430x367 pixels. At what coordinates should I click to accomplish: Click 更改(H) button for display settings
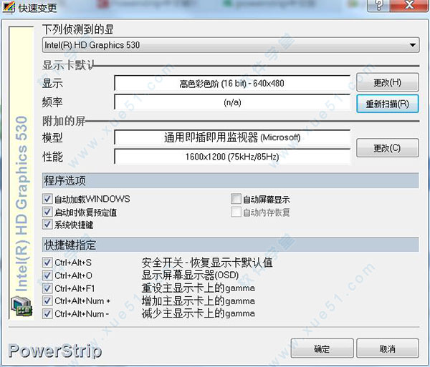tap(388, 82)
